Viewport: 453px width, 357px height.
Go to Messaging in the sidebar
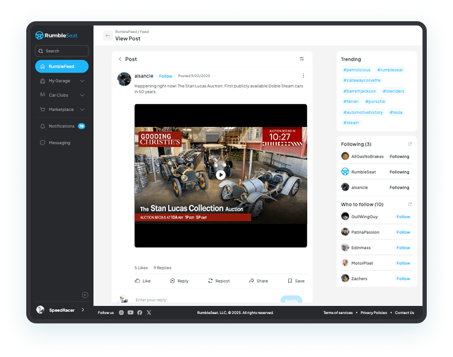(59, 143)
